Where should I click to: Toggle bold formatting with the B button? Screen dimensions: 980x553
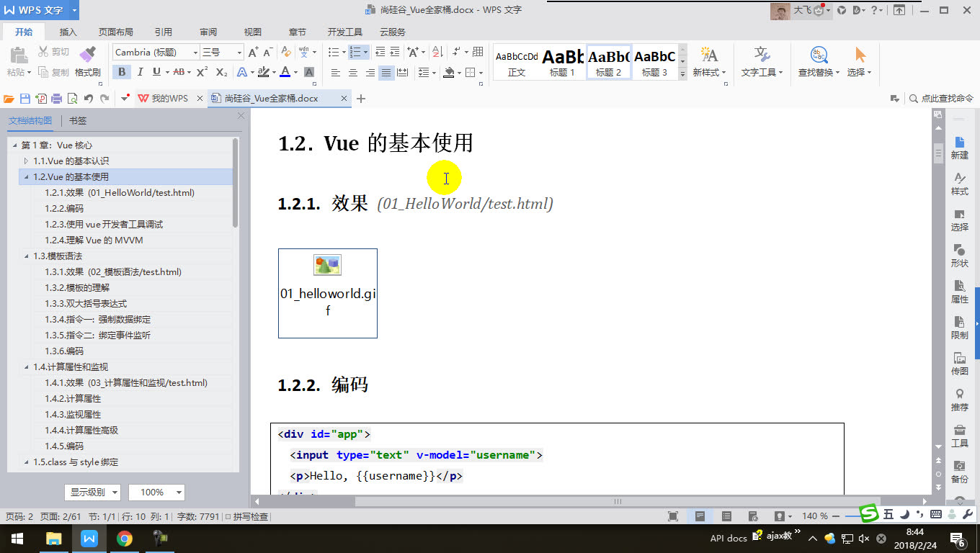[x=122, y=73]
